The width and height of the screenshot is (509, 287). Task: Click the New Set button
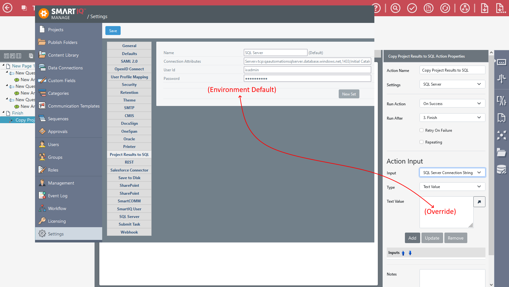[x=349, y=94]
